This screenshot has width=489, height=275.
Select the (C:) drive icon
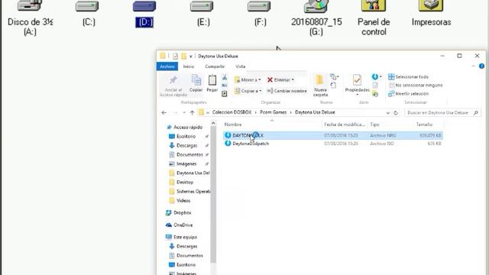coord(87,6)
